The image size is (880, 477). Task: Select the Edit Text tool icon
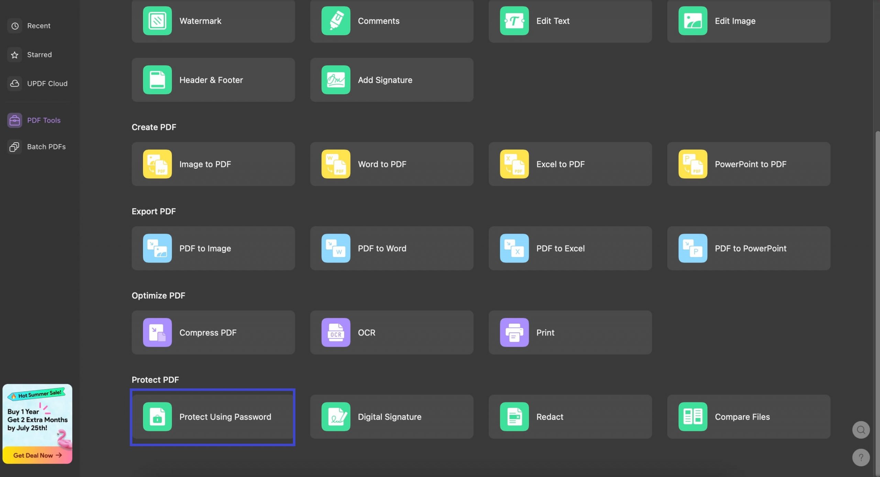click(514, 21)
